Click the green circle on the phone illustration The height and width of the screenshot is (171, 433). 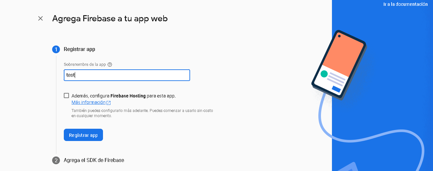pos(324,74)
